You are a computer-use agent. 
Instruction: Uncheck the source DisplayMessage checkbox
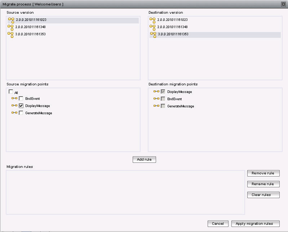pyautogui.click(x=21, y=106)
